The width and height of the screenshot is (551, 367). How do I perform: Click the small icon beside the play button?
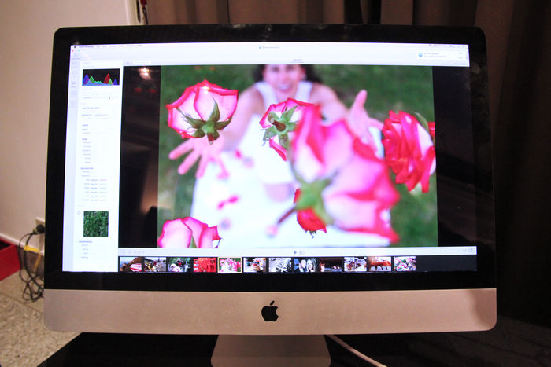301,252
